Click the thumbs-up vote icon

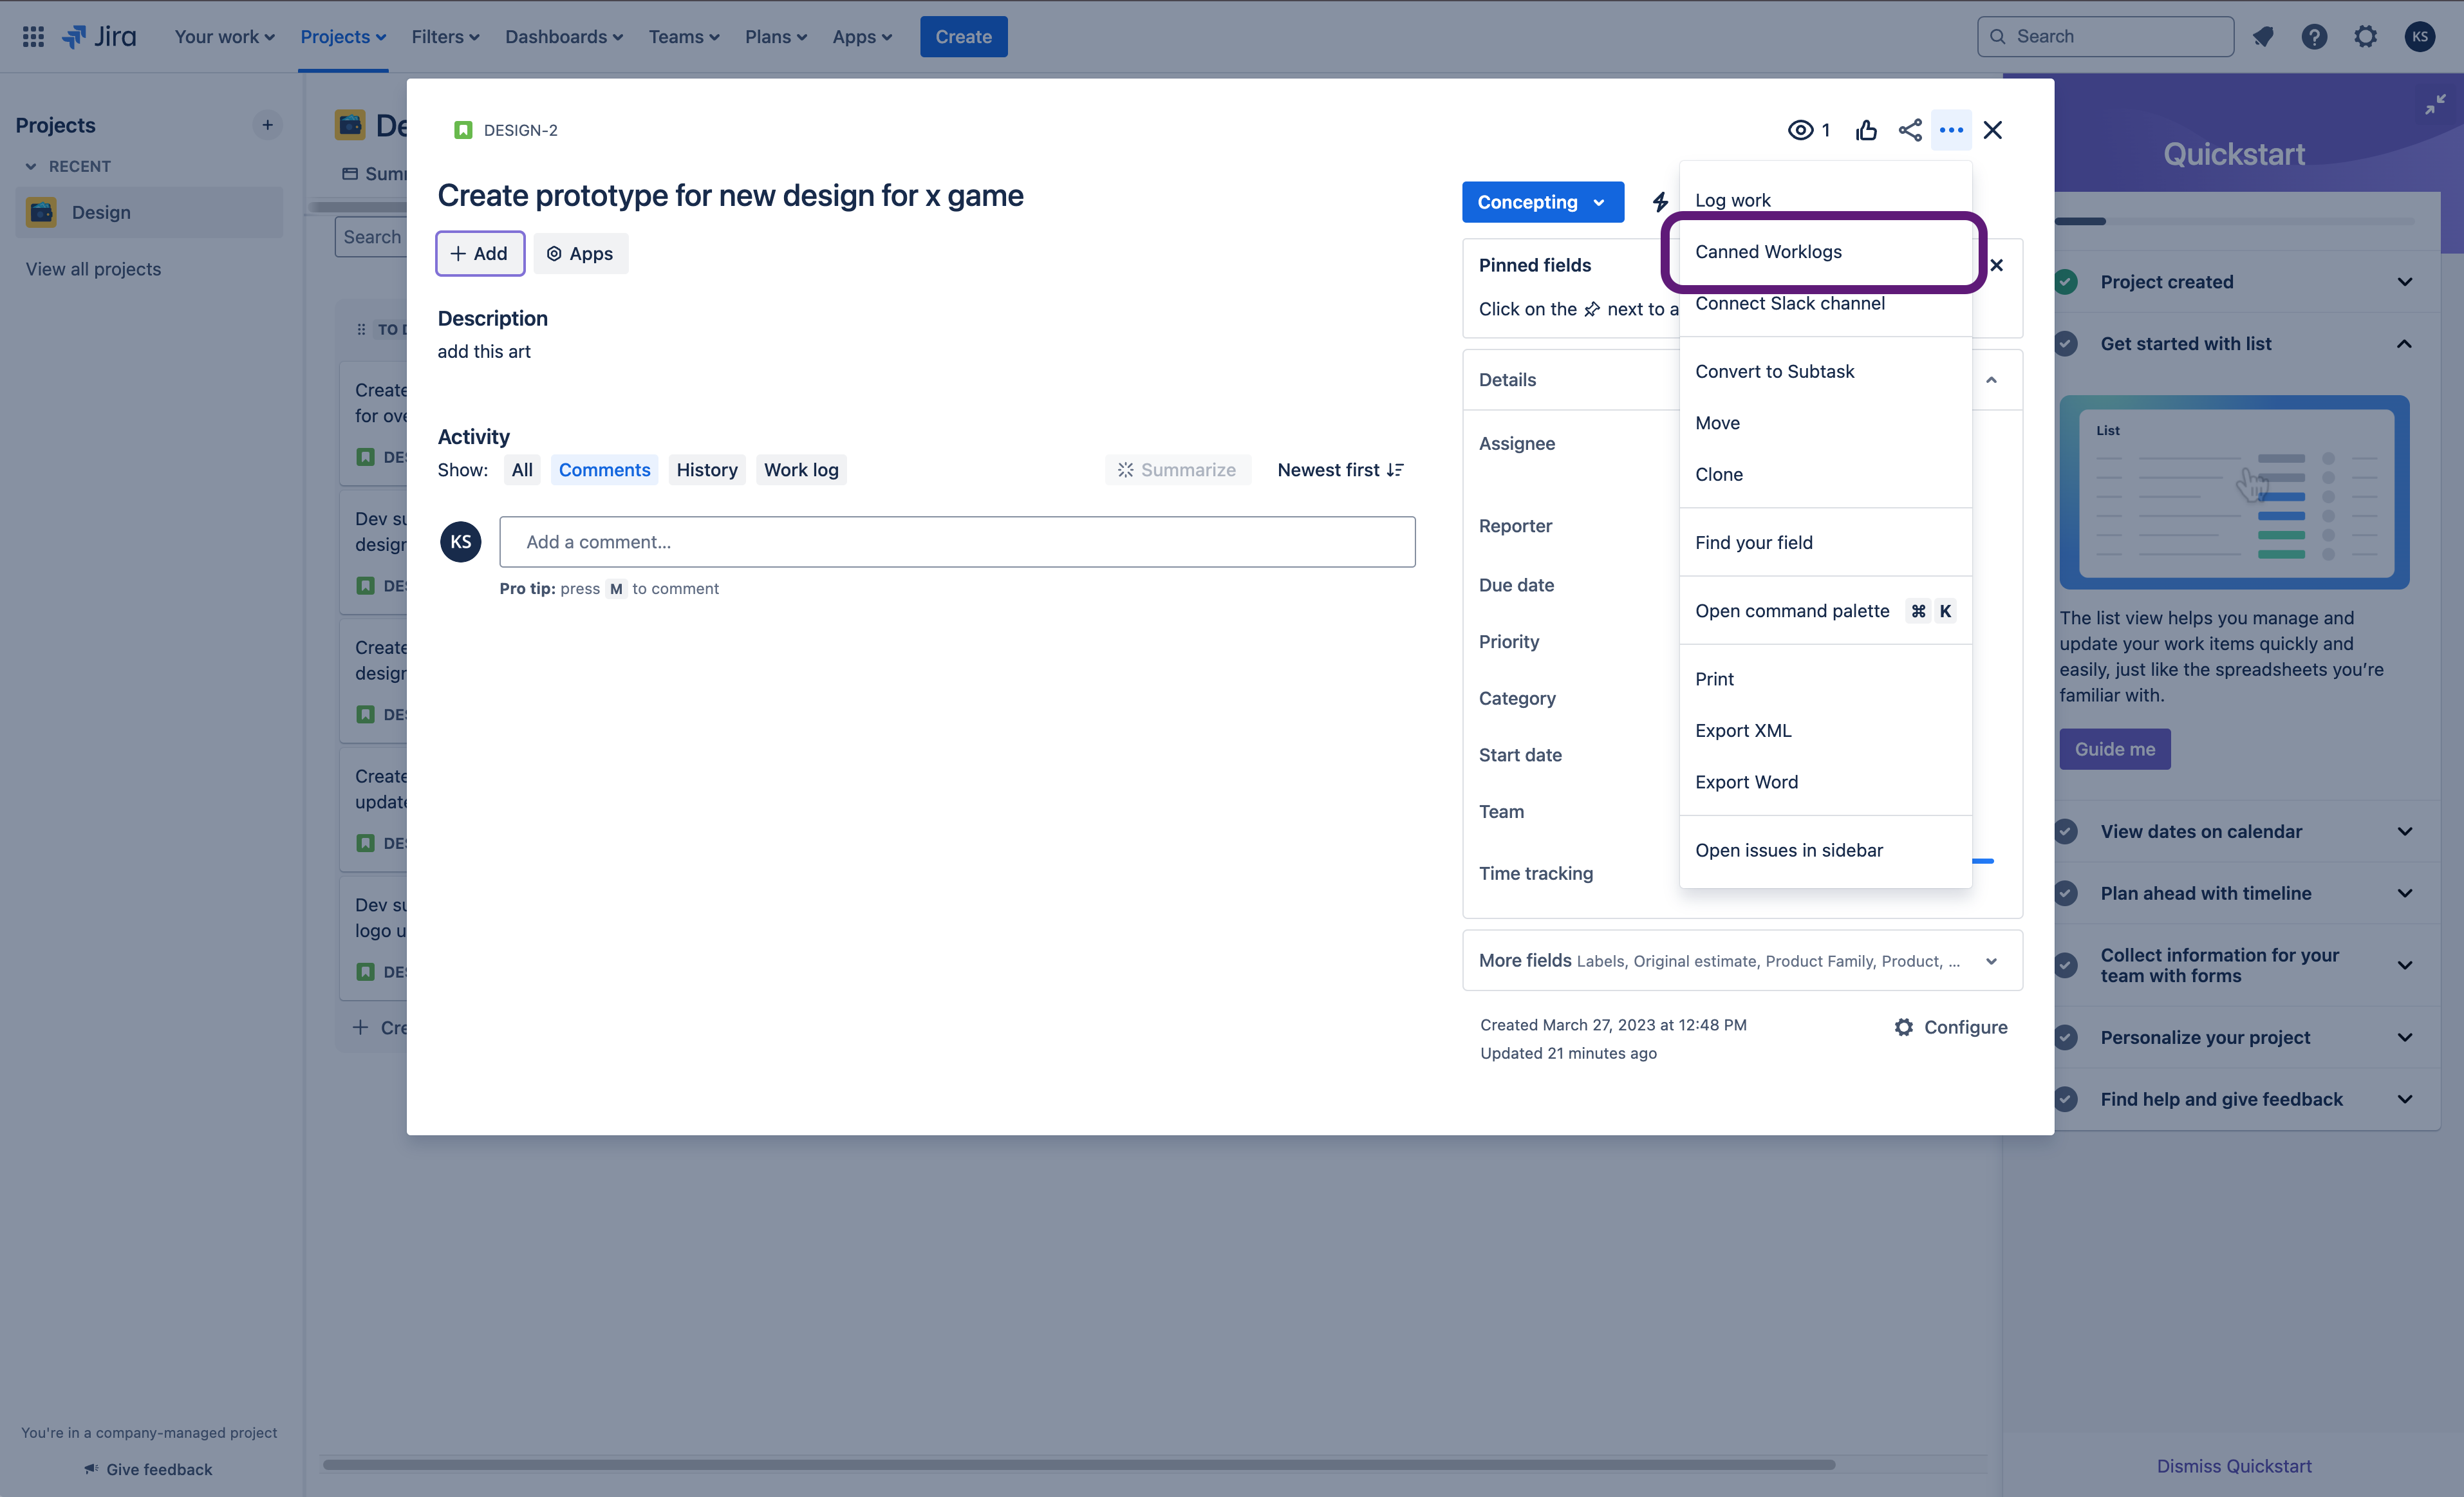pyautogui.click(x=1866, y=130)
